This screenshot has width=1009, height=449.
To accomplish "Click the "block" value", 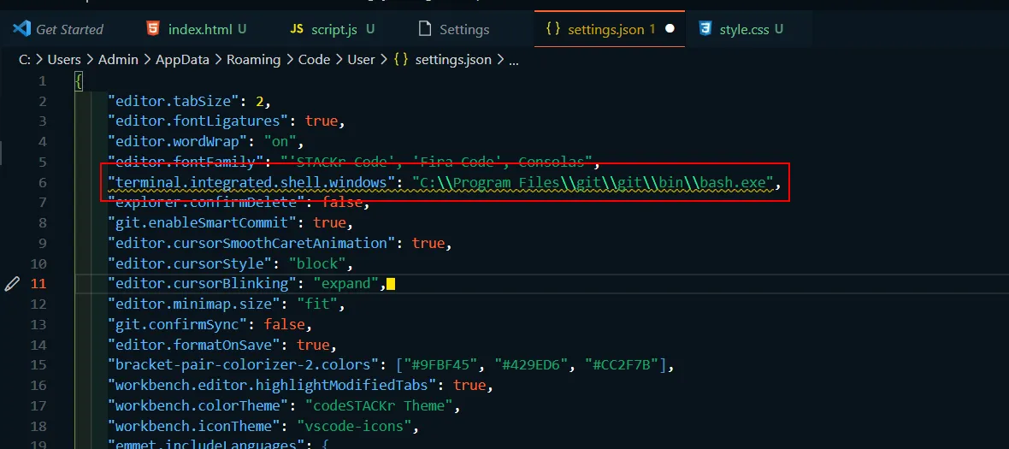I will pos(317,263).
